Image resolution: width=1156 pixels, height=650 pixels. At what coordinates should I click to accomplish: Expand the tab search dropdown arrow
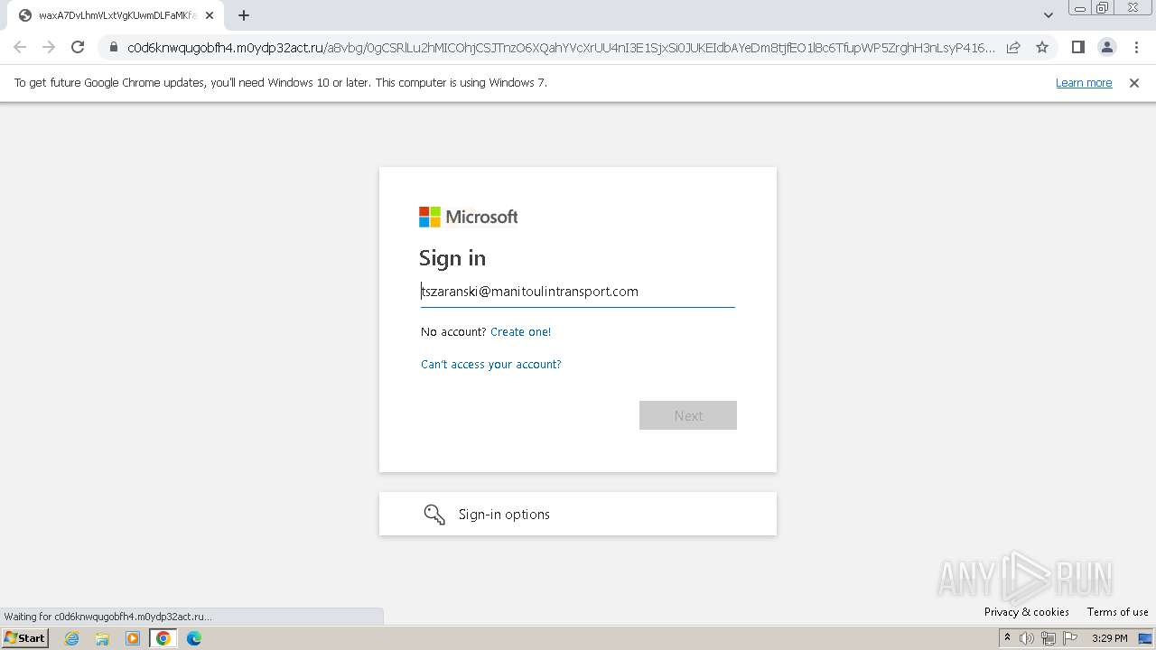pyautogui.click(x=1048, y=15)
